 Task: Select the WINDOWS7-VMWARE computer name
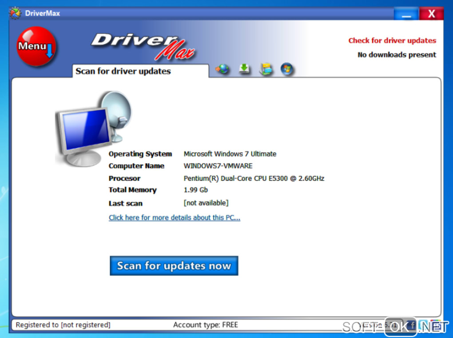tap(218, 166)
